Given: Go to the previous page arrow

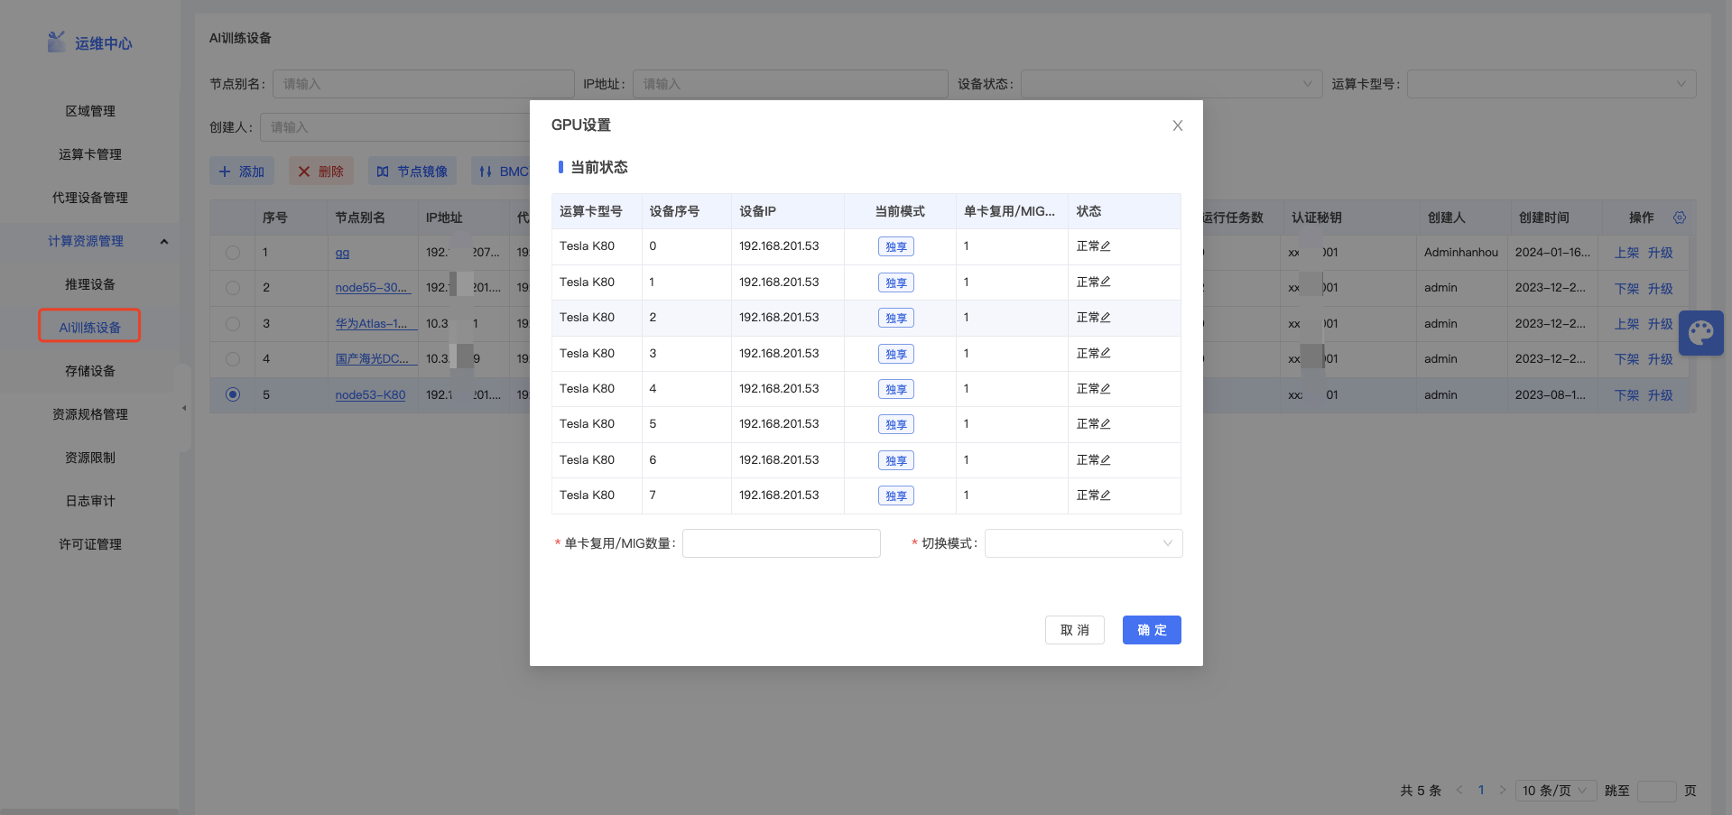Looking at the screenshot, I should click(1459, 791).
